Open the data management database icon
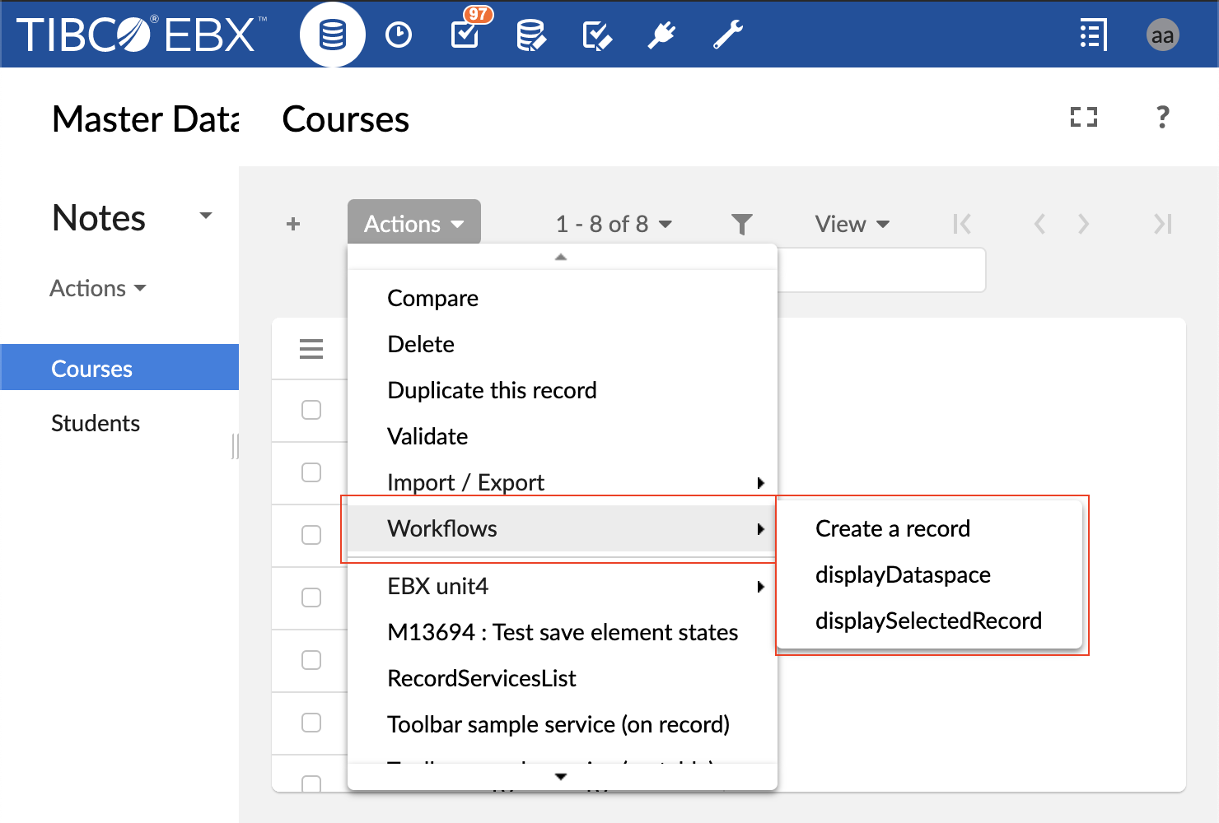 click(332, 35)
